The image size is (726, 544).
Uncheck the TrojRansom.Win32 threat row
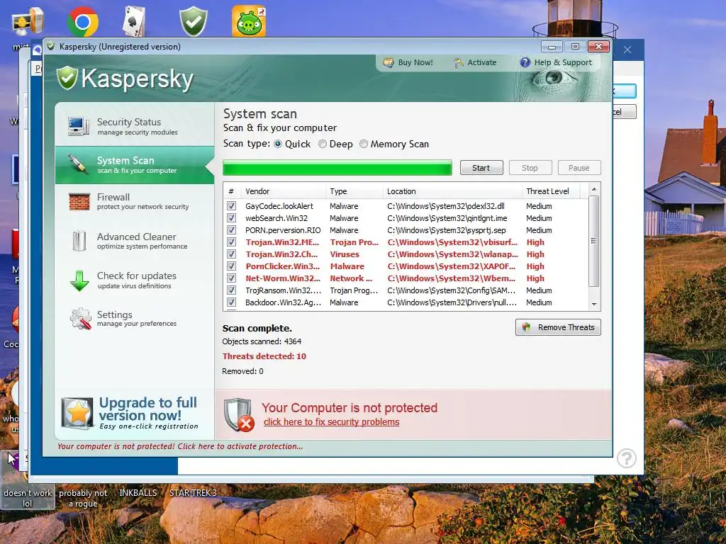coord(232,290)
